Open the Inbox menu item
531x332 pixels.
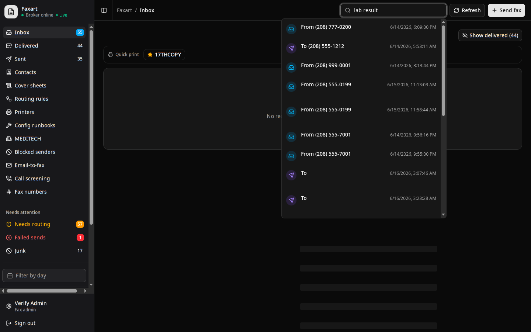click(x=44, y=32)
